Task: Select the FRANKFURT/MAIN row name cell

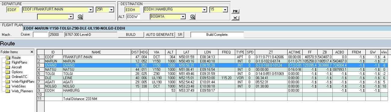Action: tap(96, 57)
